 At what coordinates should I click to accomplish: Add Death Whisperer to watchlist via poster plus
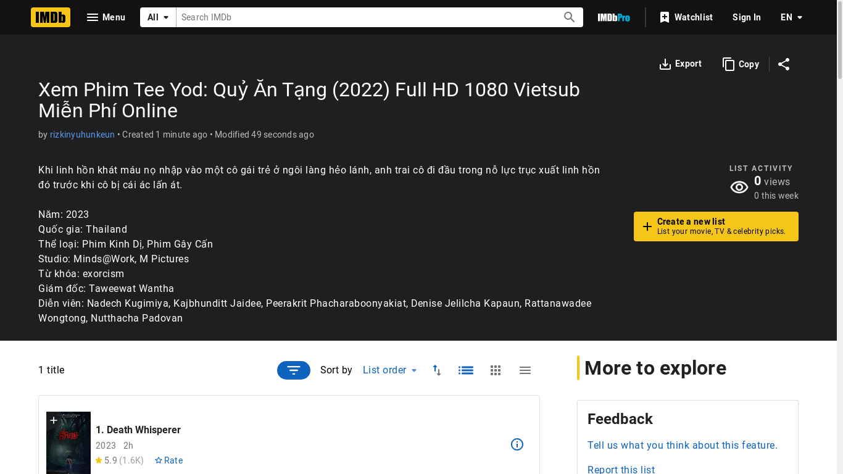click(x=54, y=420)
